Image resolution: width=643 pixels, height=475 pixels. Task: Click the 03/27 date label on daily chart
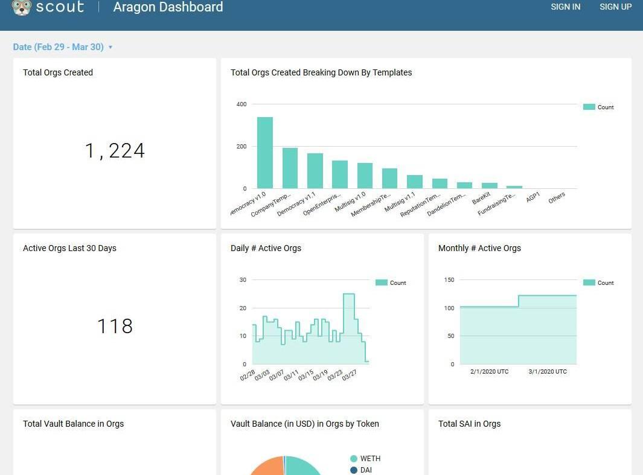(349, 375)
